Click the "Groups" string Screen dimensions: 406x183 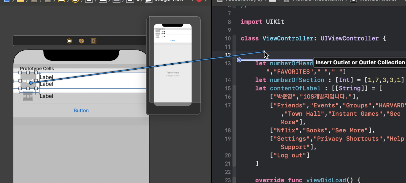357,105
